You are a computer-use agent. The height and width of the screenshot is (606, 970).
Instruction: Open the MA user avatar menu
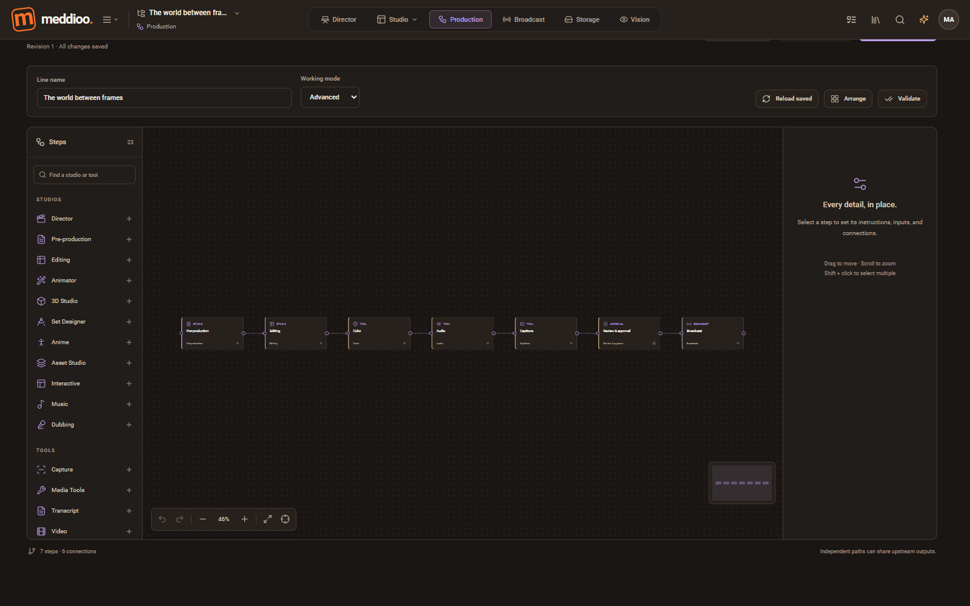point(949,19)
